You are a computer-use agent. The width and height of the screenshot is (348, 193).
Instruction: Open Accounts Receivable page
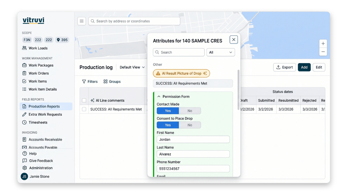(45, 140)
